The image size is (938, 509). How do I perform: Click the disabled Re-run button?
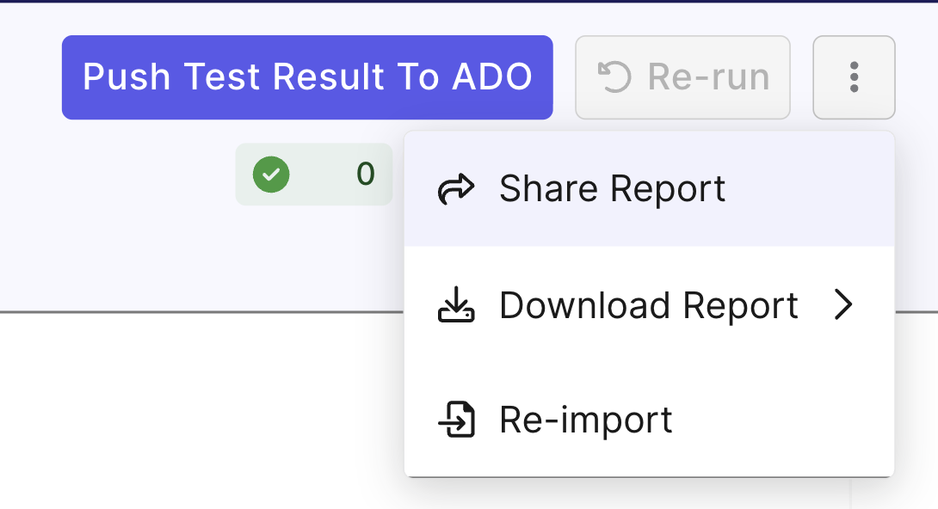682,76
